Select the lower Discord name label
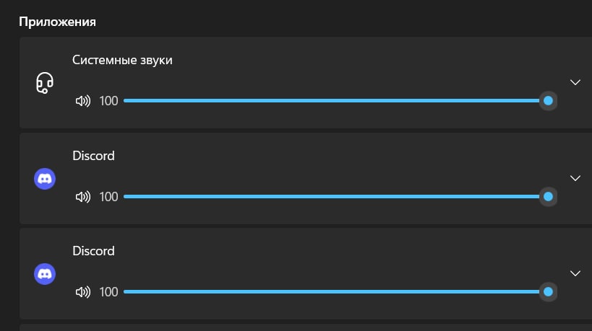 coord(93,251)
